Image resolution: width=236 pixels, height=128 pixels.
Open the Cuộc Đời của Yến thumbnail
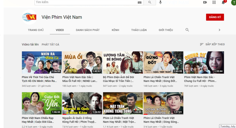(x=42, y=103)
